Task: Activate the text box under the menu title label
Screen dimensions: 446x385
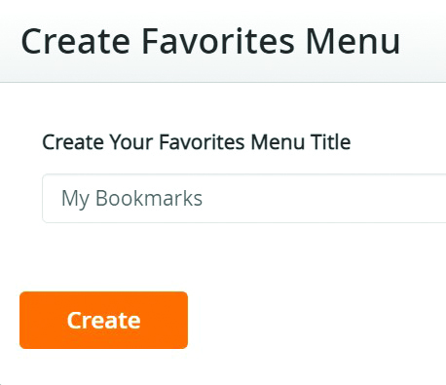Action: pos(244,198)
